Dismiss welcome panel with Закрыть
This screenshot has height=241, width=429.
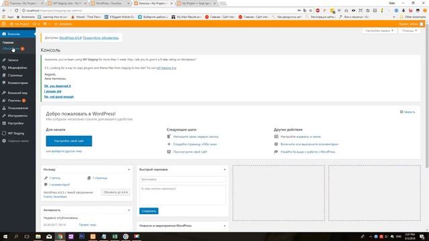coord(408,112)
